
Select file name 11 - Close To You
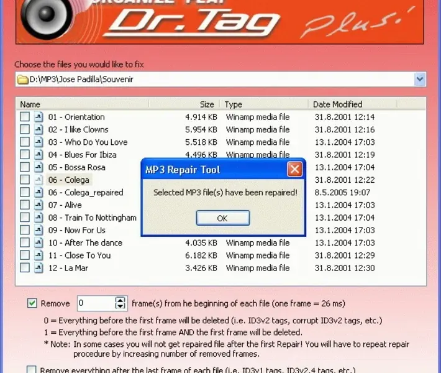[x=80, y=256]
